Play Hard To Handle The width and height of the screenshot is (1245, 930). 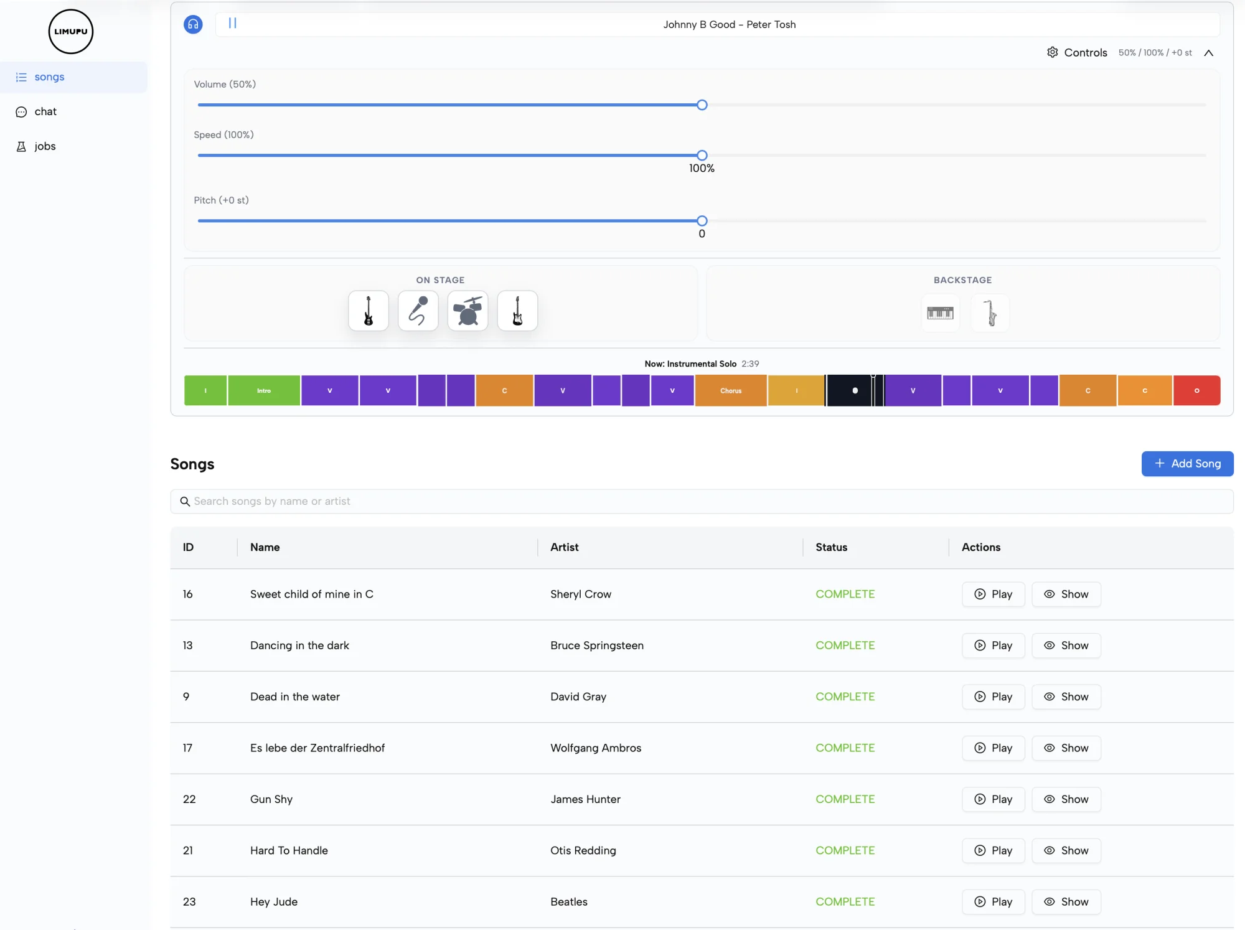tap(993, 851)
